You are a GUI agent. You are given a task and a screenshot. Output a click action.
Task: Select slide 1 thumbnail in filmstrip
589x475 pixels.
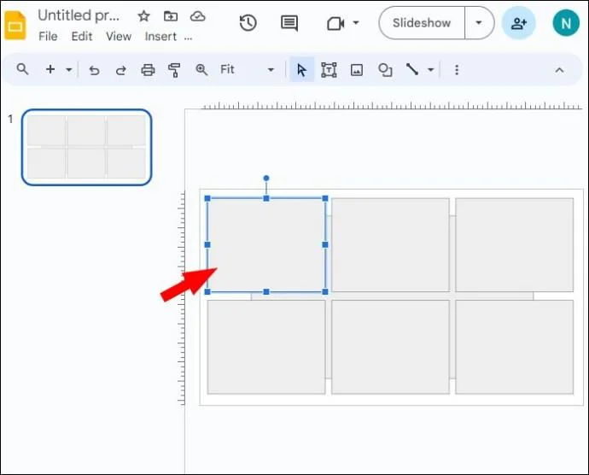pyautogui.click(x=87, y=147)
